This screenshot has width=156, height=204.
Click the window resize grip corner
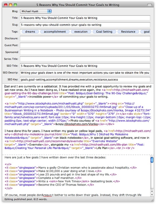tap(152, 200)
